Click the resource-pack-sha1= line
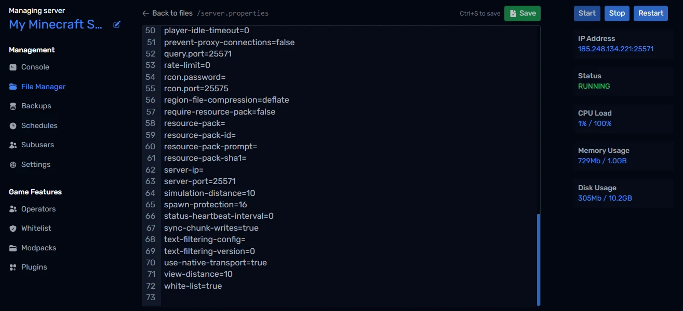The height and width of the screenshot is (311, 683). [205, 158]
